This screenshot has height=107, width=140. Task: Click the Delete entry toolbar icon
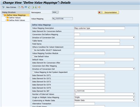coord(22,7)
